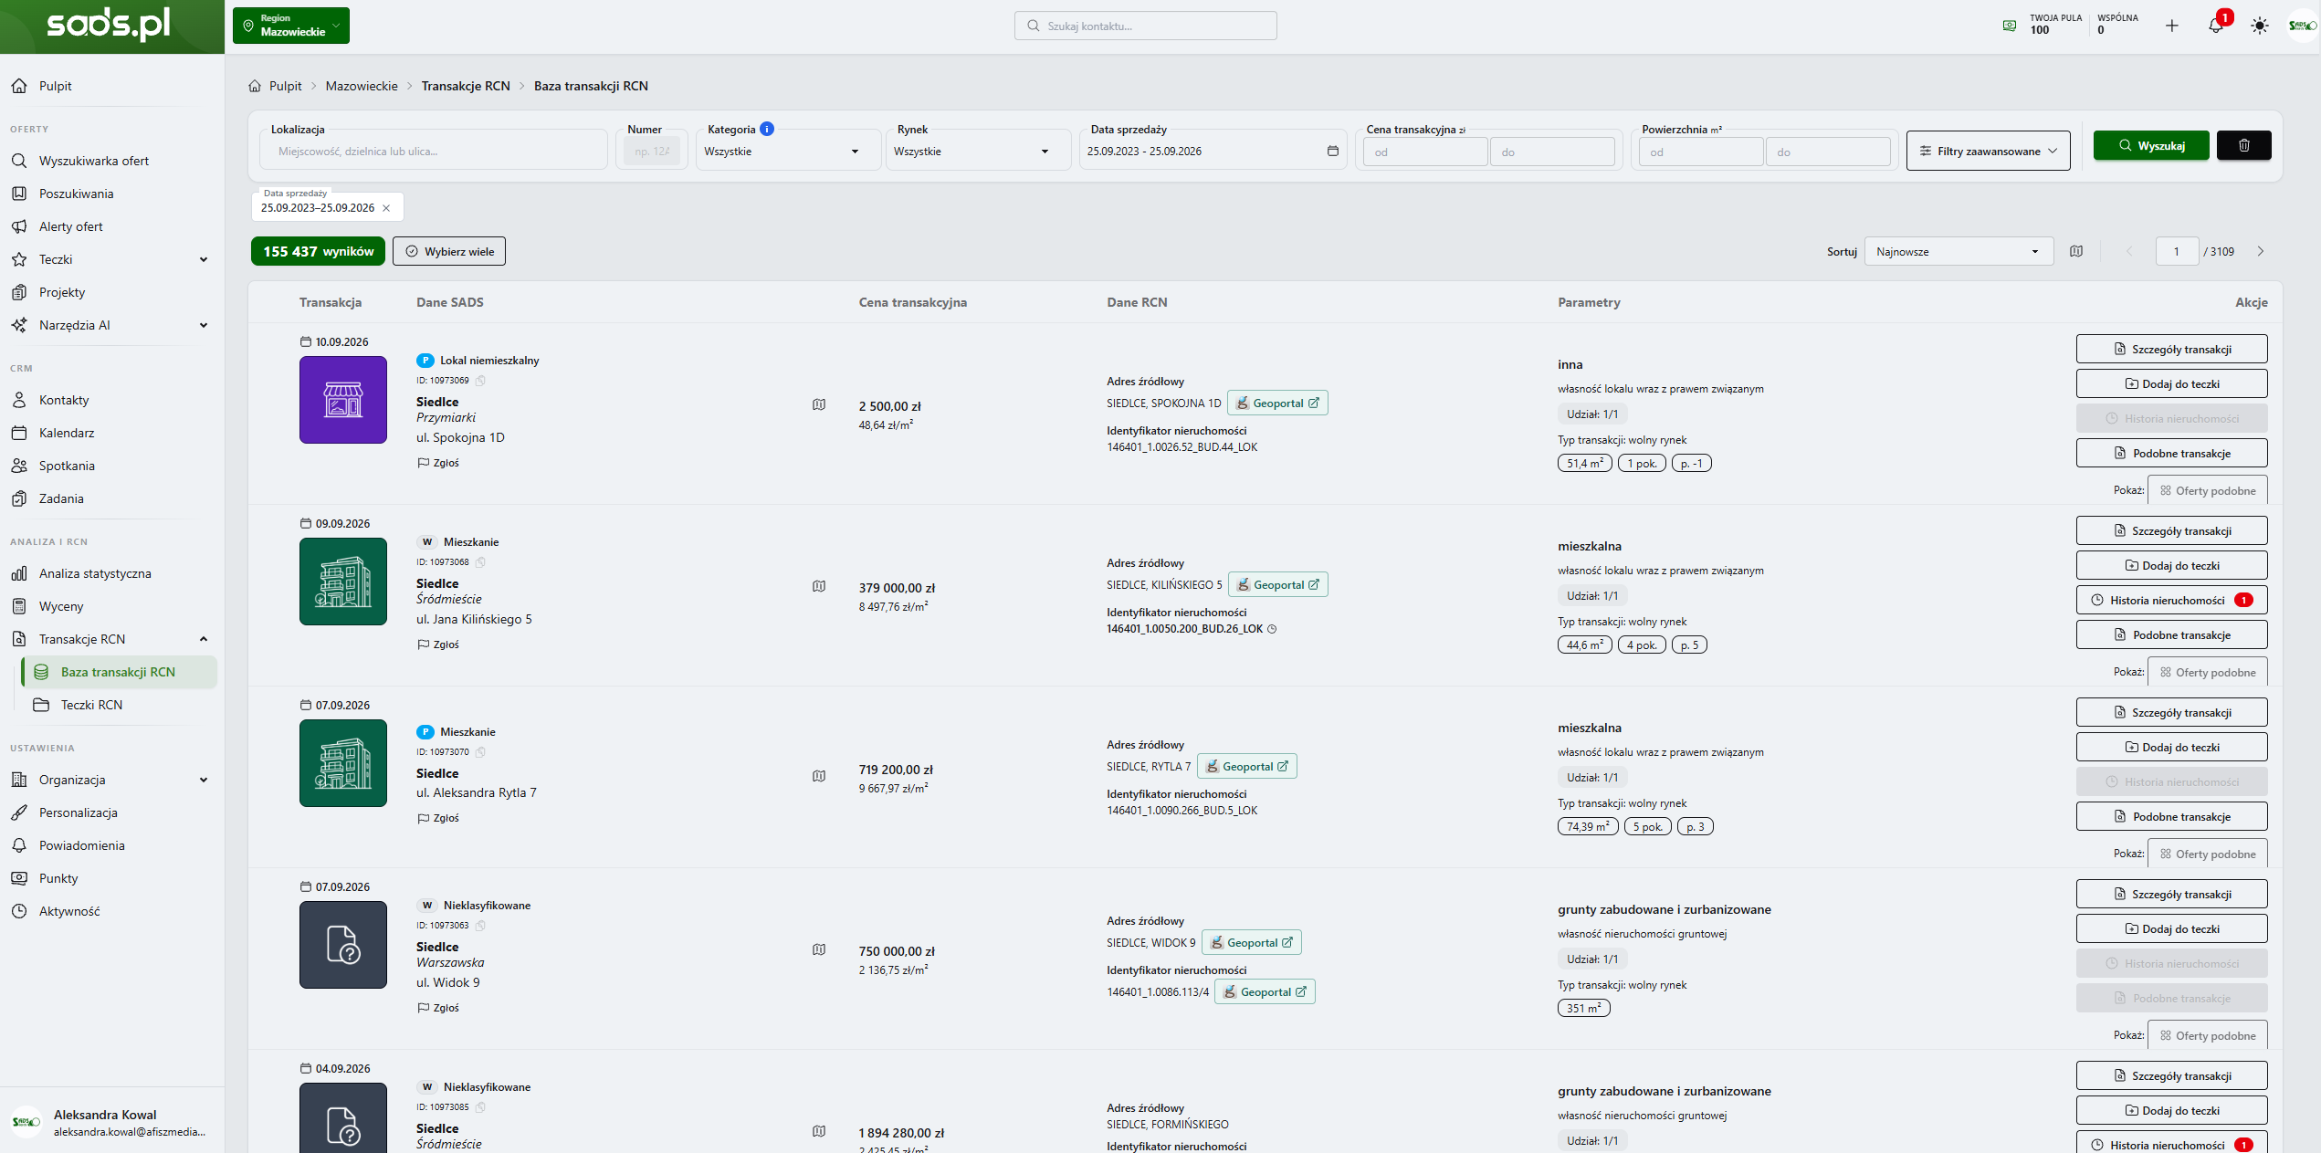Click Zgłoś for ul. Aleksandra Rytla 7
This screenshot has width=2321, height=1153.
coord(438,818)
